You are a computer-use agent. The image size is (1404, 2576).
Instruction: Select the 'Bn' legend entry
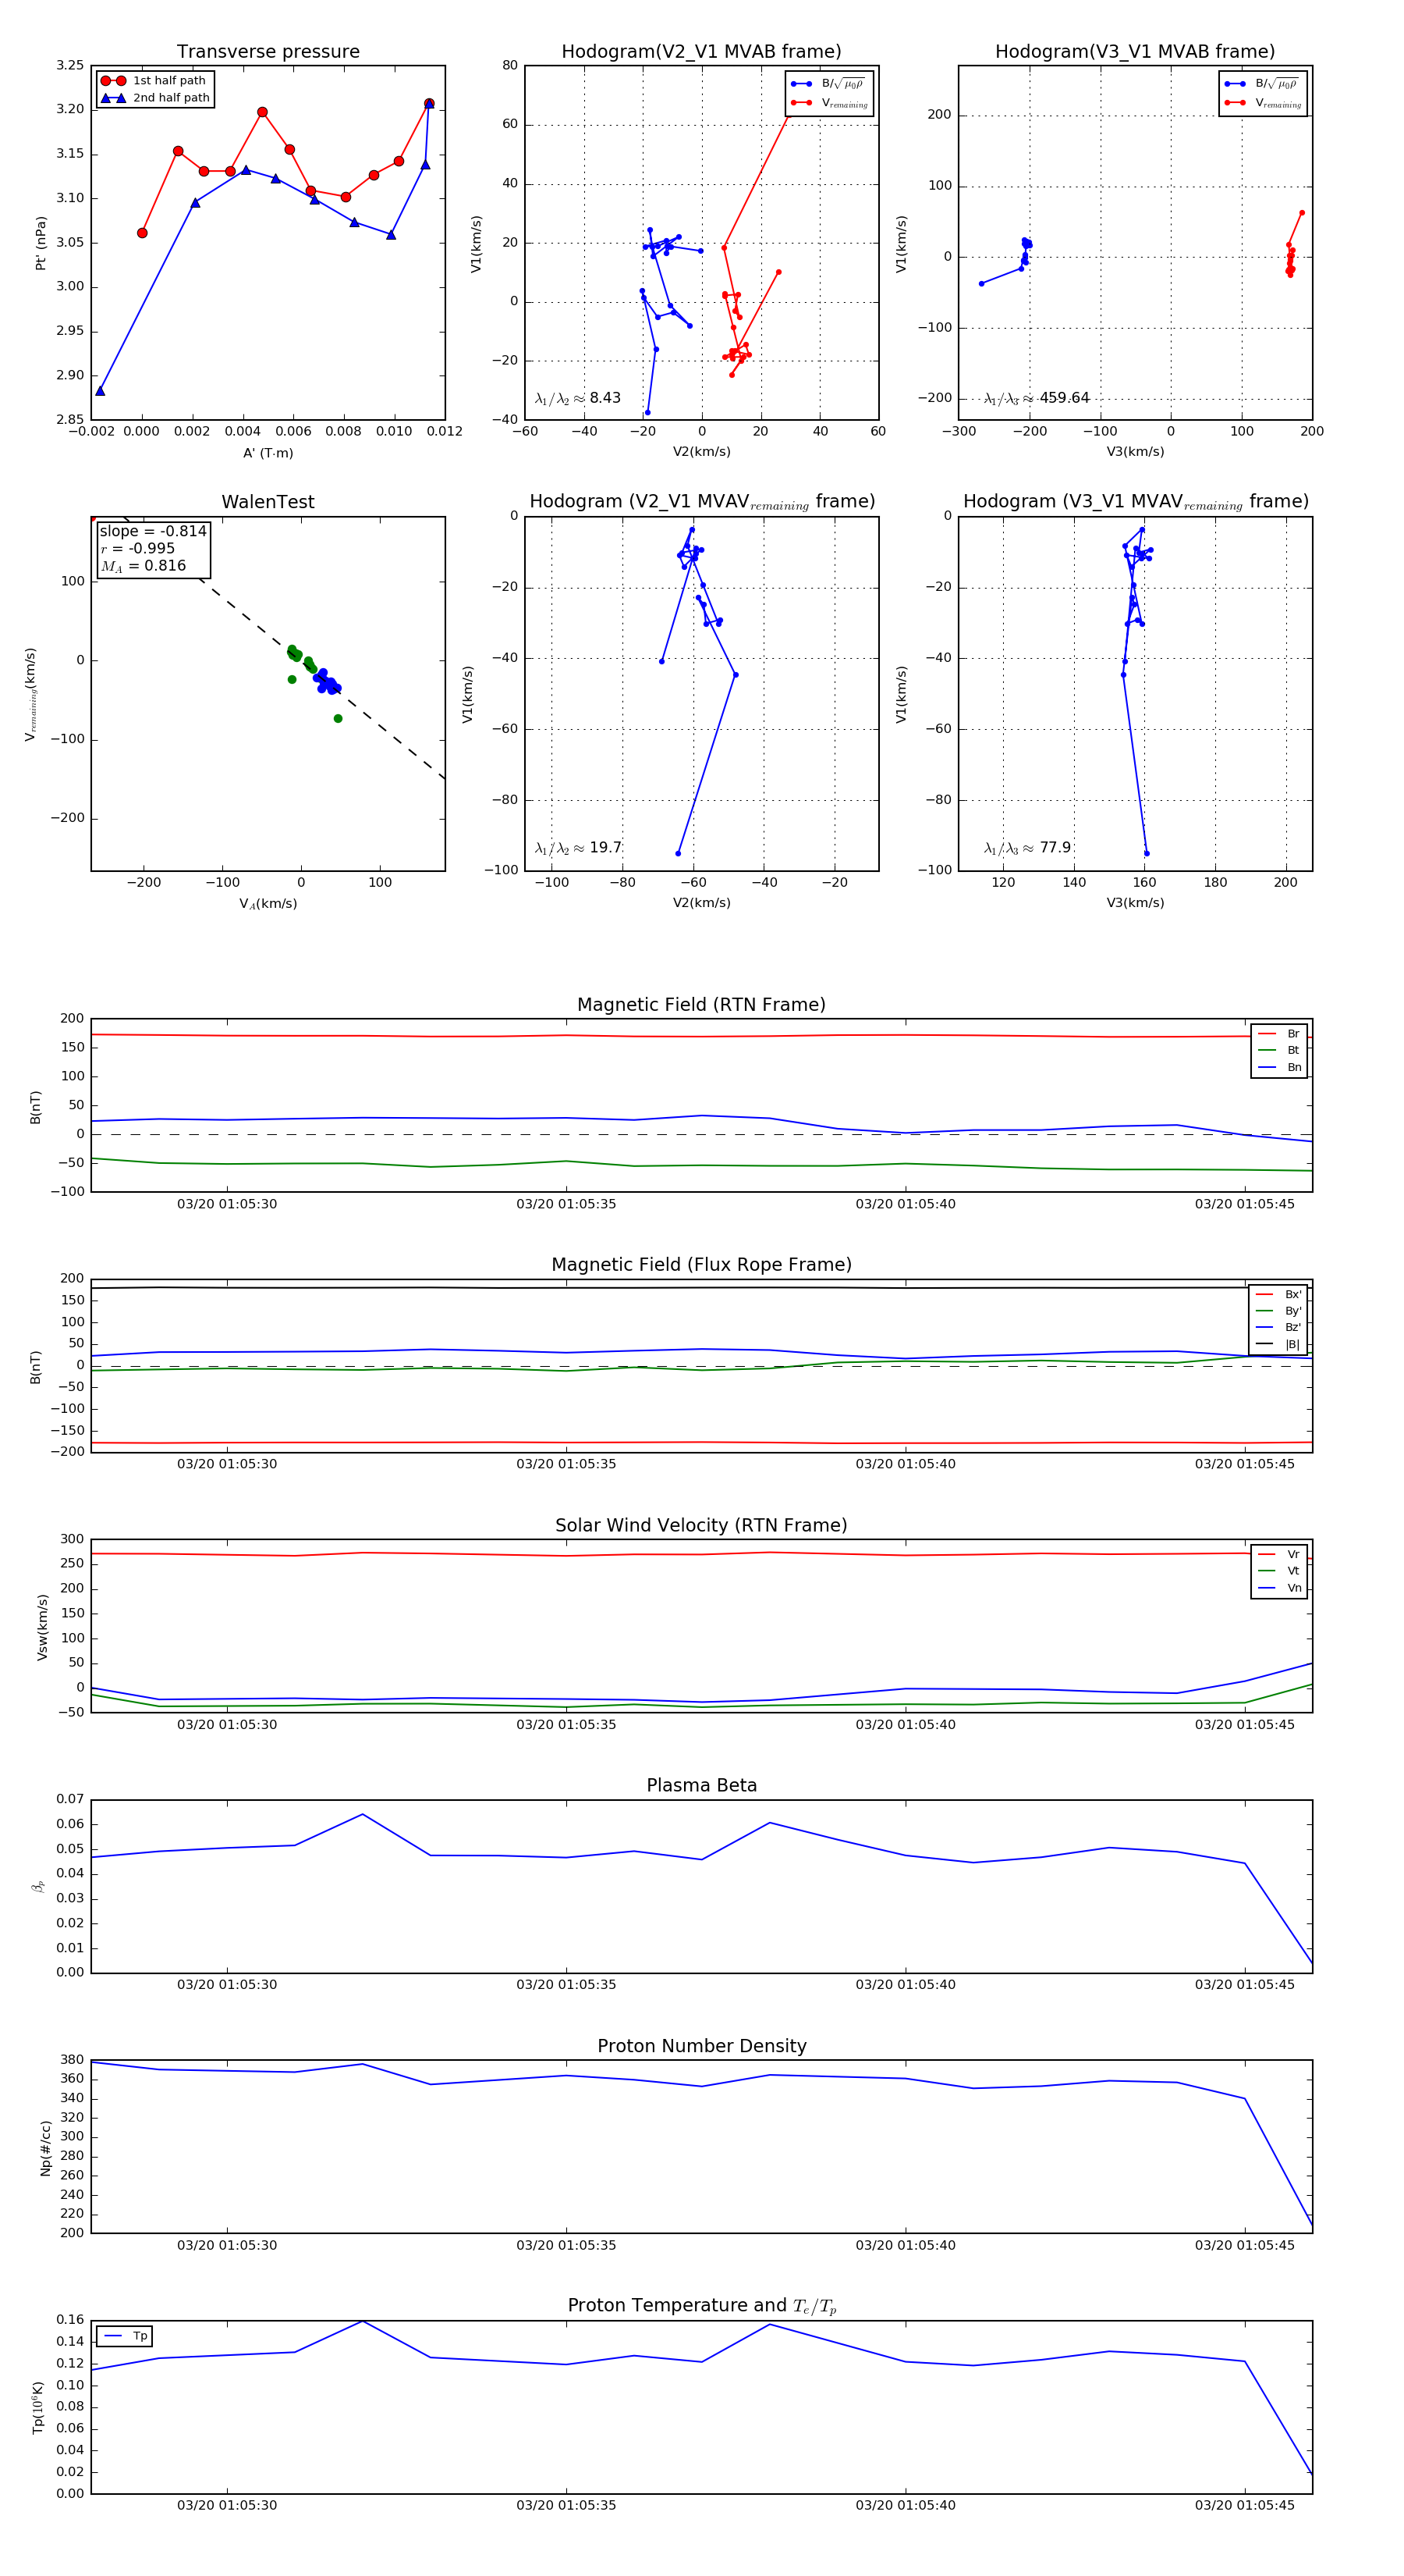(1279, 1067)
